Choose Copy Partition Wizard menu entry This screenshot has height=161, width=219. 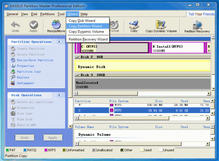point(88,26)
